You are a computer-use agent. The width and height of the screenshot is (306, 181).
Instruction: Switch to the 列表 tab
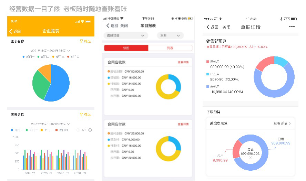point(170,48)
